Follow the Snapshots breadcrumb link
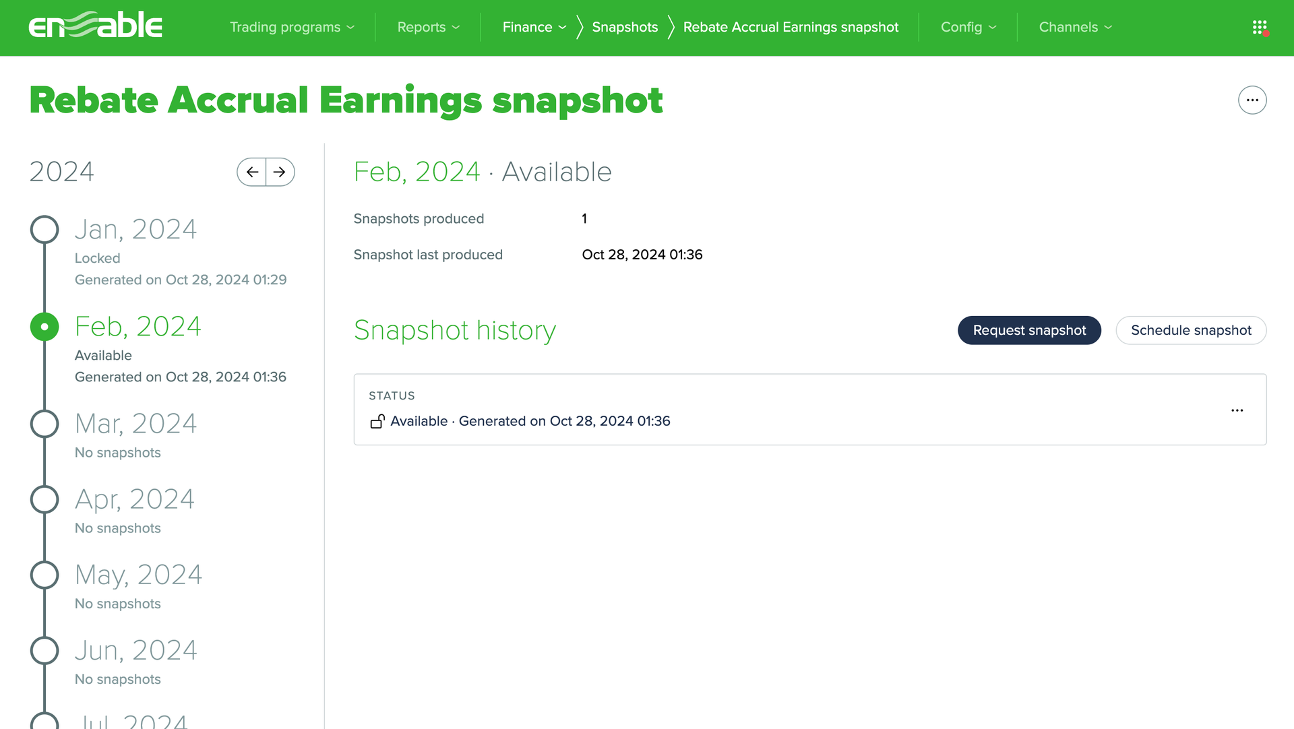The width and height of the screenshot is (1294, 729). (625, 27)
